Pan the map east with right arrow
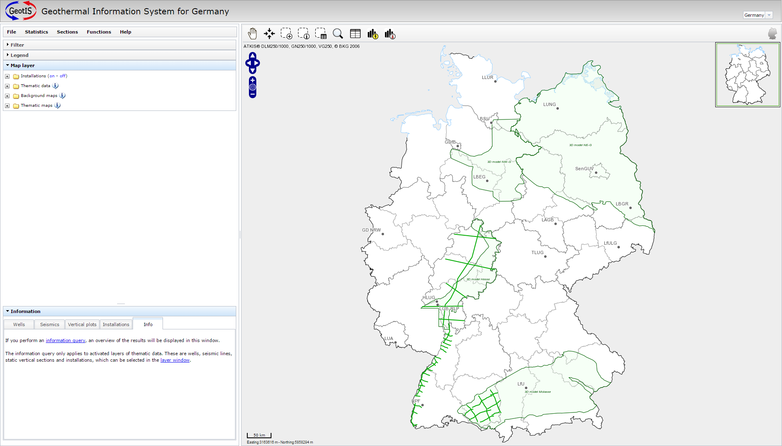This screenshot has height=446, width=782. 258,63
